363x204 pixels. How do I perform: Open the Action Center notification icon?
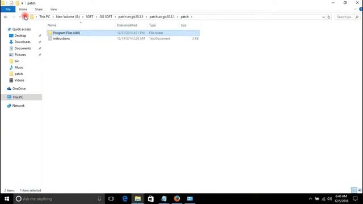coord(355,199)
